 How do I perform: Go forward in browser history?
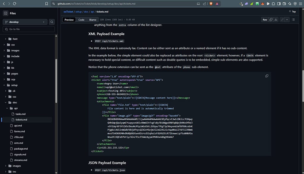(x=9, y=4)
